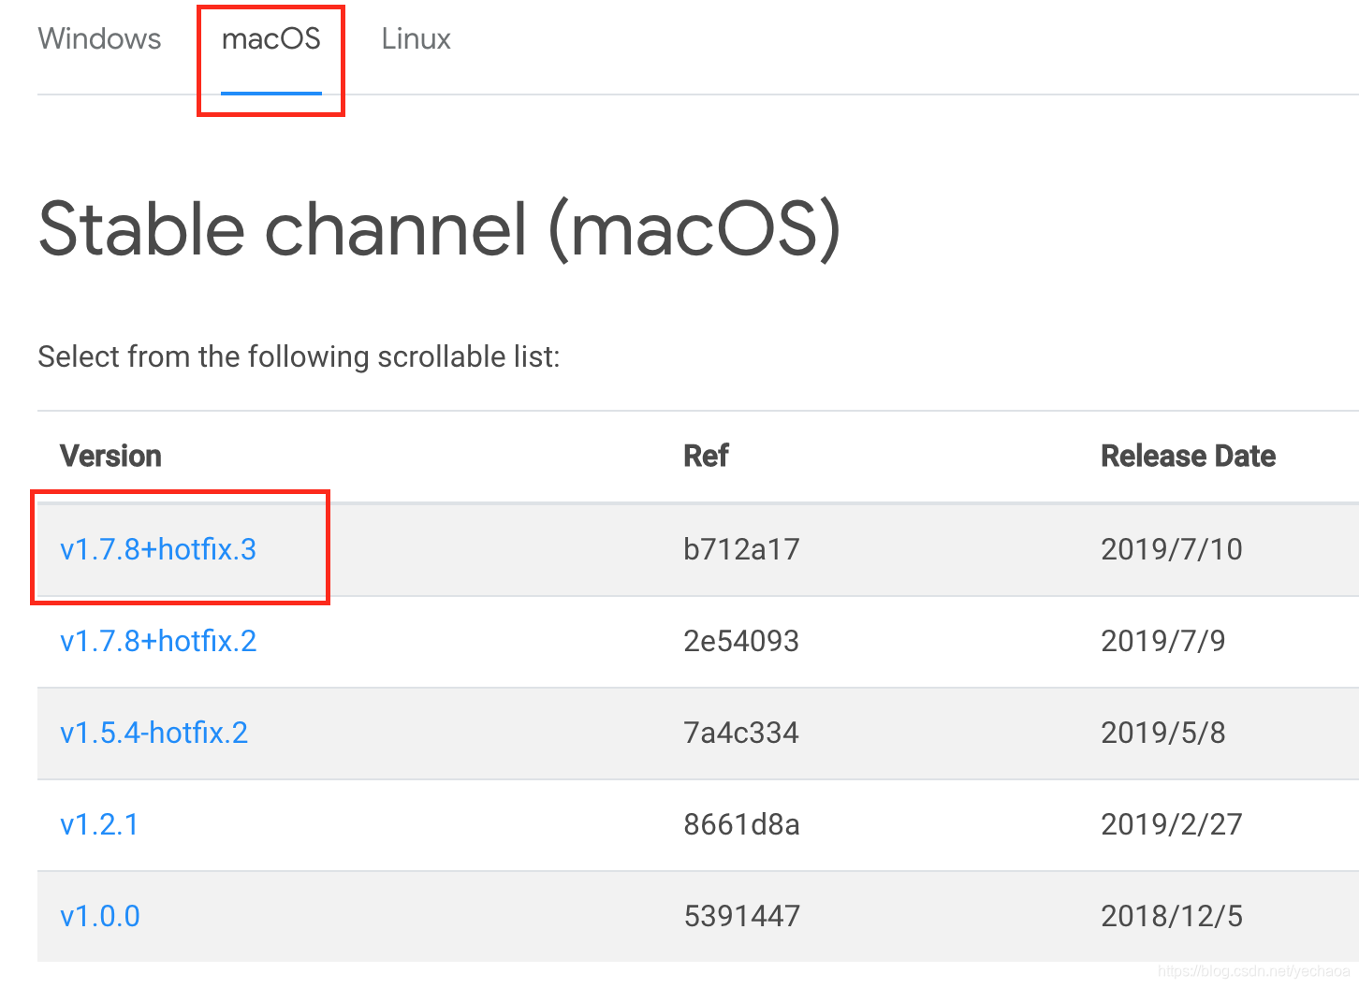
Task: Click release date 2019/7/9
Action: [x=1163, y=641]
